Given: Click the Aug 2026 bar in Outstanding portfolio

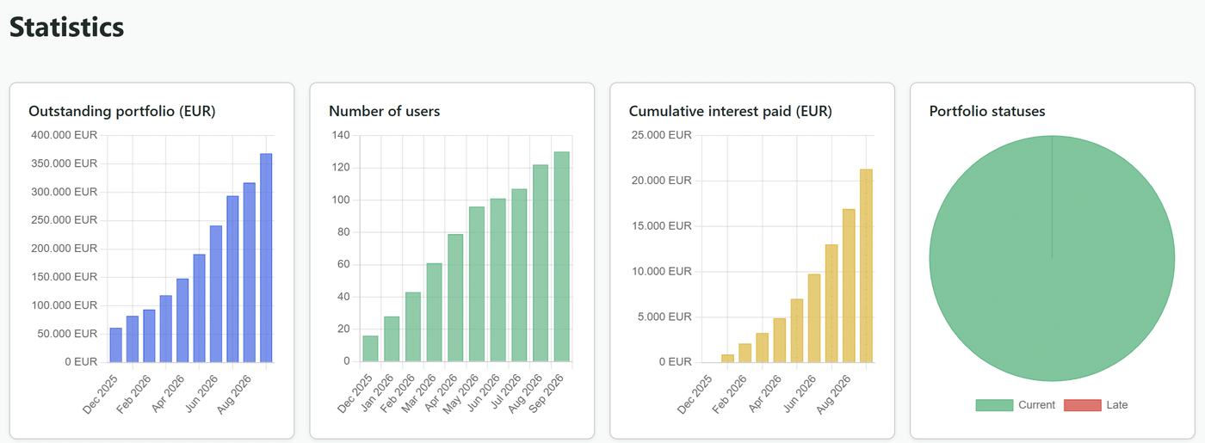Looking at the screenshot, I should coord(250,273).
